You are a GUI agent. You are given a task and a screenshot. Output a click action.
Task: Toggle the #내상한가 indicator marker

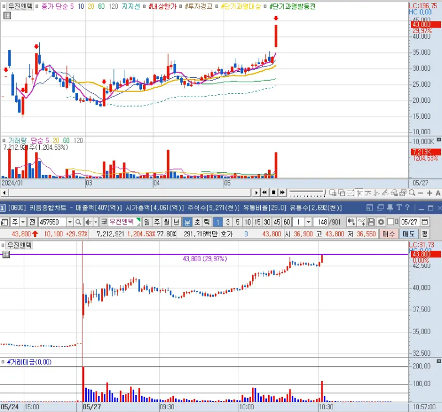(x=144, y=6)
